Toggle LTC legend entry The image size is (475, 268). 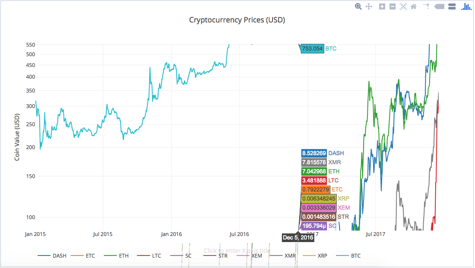pyautogui.click(x=149, y=256)
